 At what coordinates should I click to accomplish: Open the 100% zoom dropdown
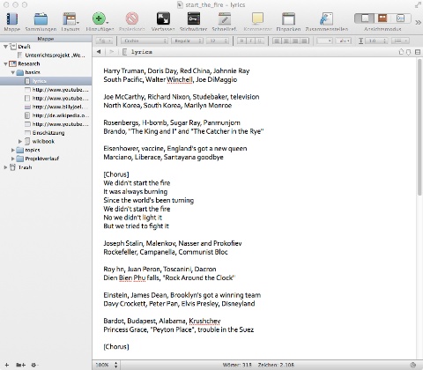click(107, 365)
